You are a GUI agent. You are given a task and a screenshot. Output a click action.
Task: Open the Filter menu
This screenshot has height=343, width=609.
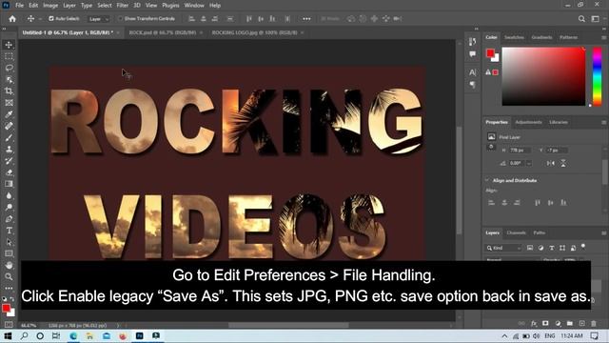click(x=123, y=6)
